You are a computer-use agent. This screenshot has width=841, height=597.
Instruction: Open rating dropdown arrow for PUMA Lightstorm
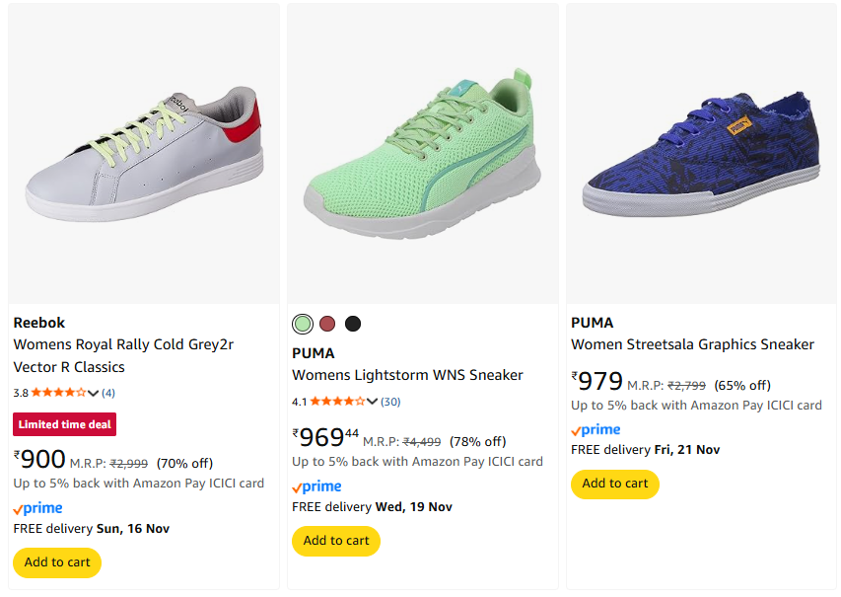pos(373,402)
